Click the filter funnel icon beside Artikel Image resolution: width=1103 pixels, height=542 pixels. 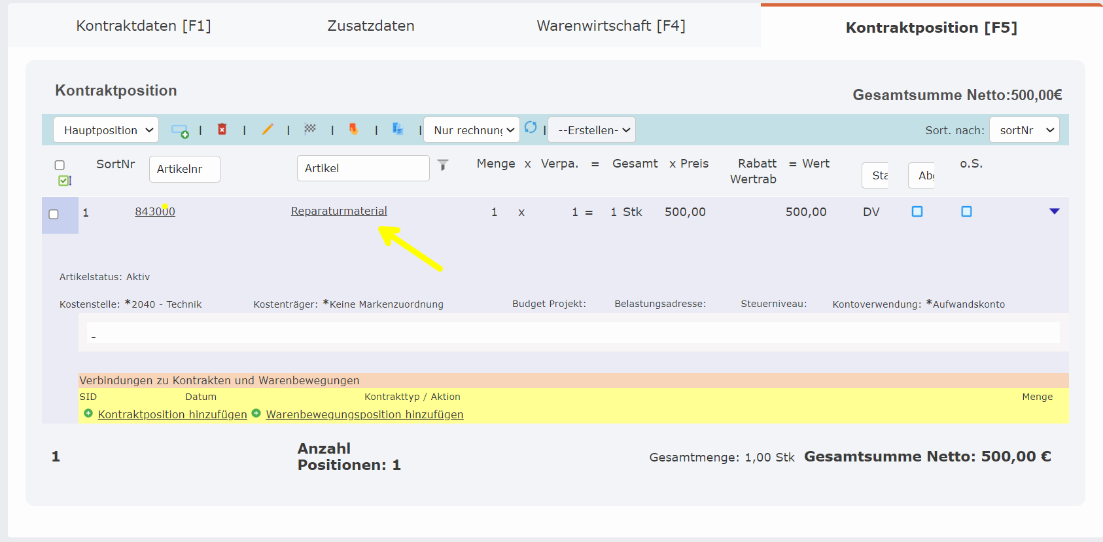tap(443, 166)
